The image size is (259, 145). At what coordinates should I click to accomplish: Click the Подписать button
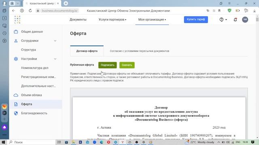click(x=108, y=65)
